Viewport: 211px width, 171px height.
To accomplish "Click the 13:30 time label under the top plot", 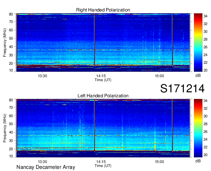I will tap(43, 76).
